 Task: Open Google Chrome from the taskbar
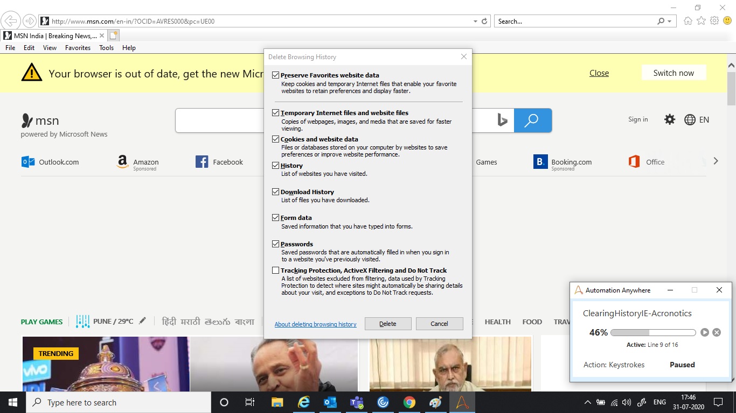click(409, 402)
